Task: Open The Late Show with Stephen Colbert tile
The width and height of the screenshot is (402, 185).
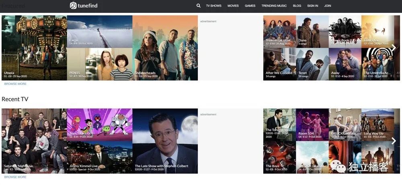Action: click(x=165, y=141)
